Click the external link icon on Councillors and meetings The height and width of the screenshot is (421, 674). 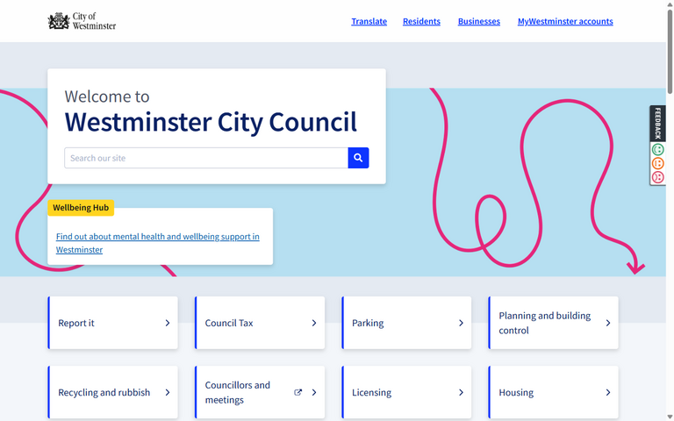coord(298,393)
